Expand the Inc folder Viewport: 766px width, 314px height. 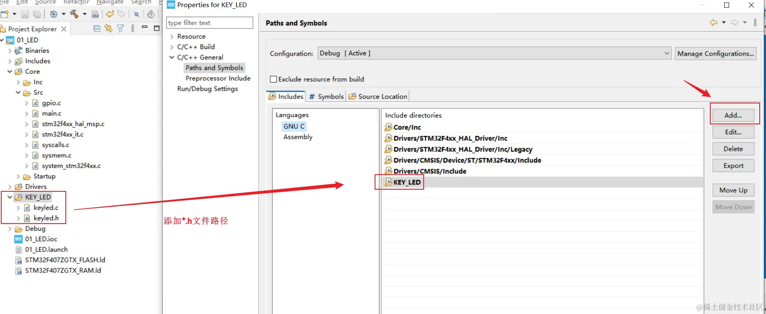[x=18, y=82]
